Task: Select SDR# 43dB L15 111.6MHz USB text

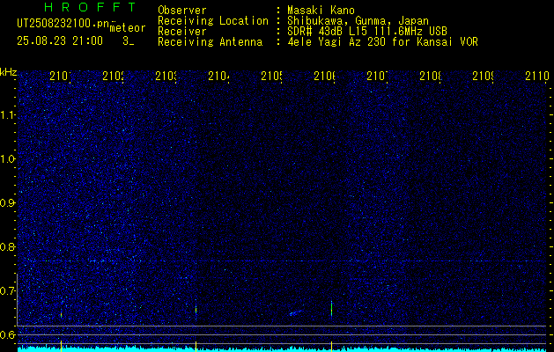Action: 367,32
